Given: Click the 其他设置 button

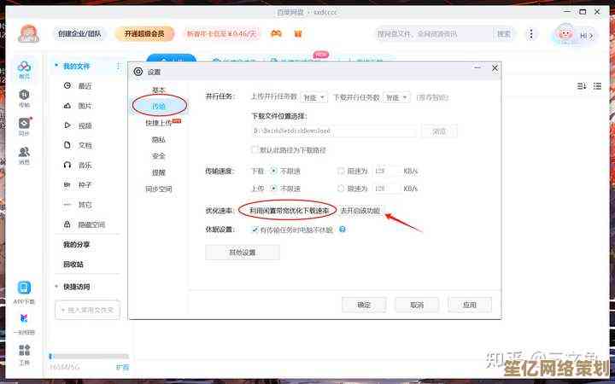Looking at the screenshot, I should click(242, 253).
